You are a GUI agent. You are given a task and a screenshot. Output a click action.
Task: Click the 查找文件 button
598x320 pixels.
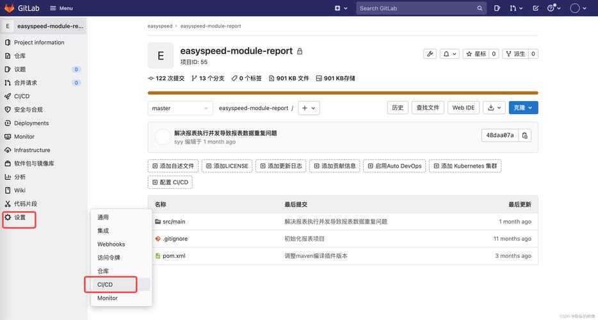[428, 108]
